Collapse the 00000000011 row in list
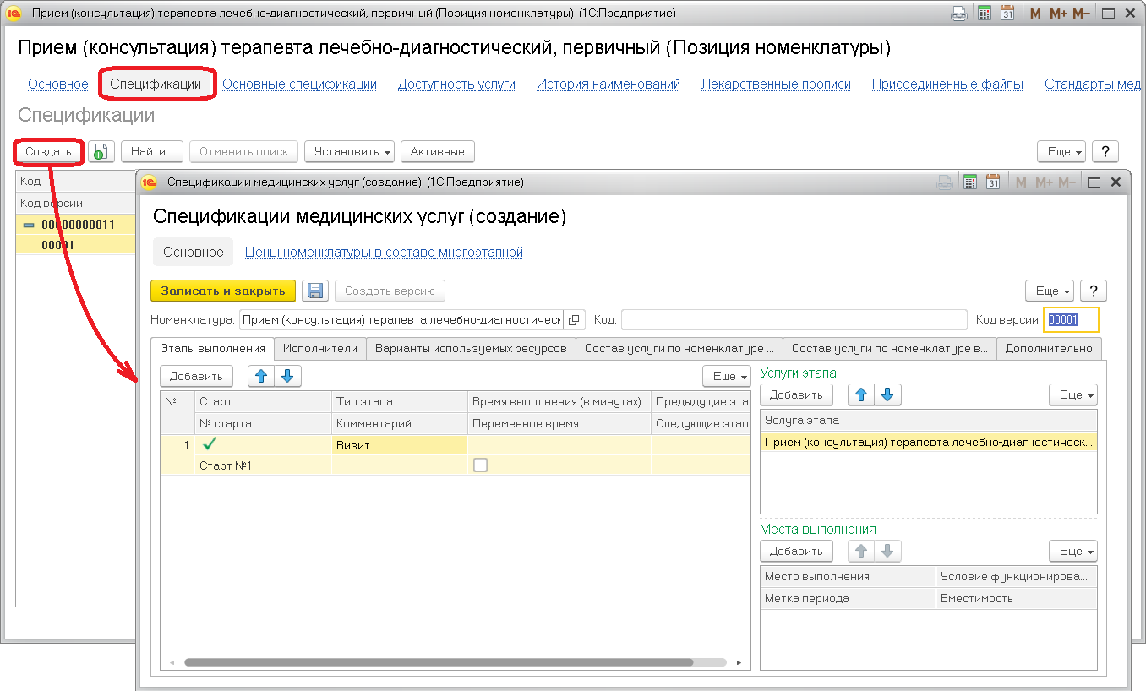Viewport: 1146px width, 691px height. (x=29, y=225)
